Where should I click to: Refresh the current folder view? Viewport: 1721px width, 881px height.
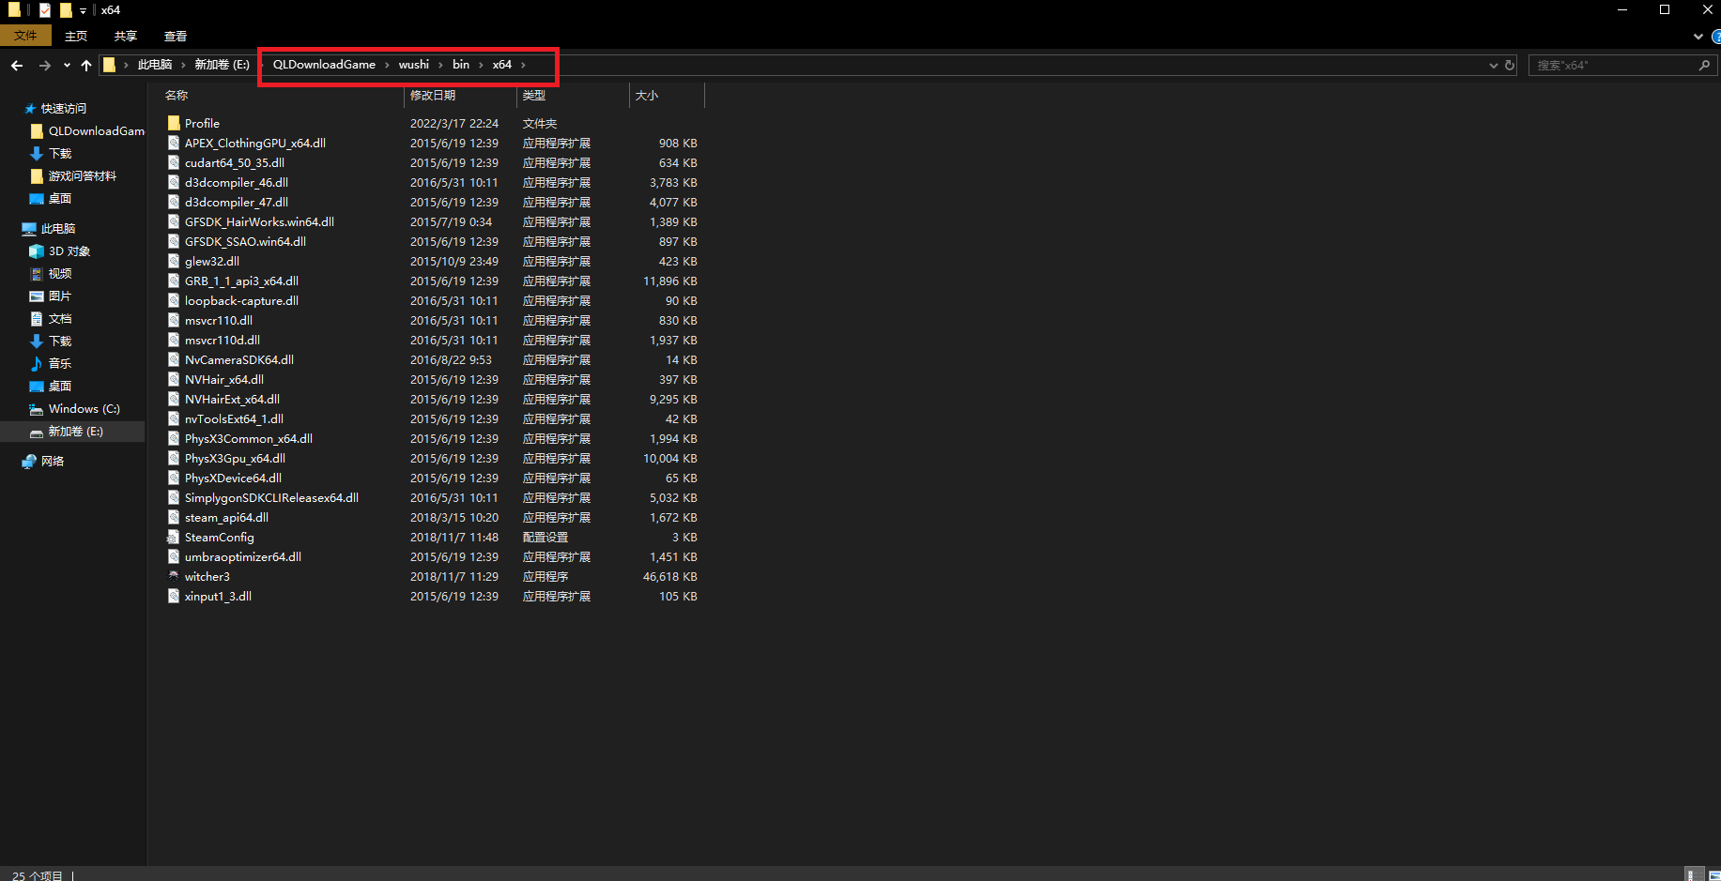[x=1510, y=65]
